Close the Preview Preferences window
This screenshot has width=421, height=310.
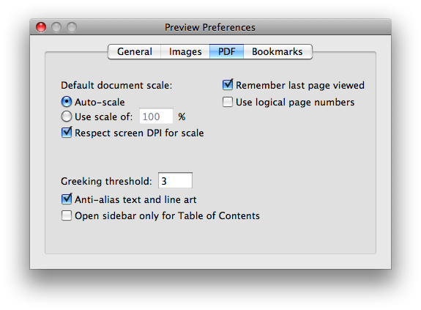41,27
